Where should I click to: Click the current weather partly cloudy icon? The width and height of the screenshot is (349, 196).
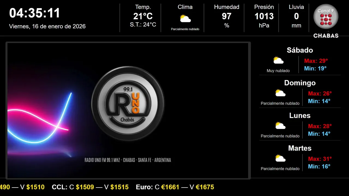[x=185, y=19]
